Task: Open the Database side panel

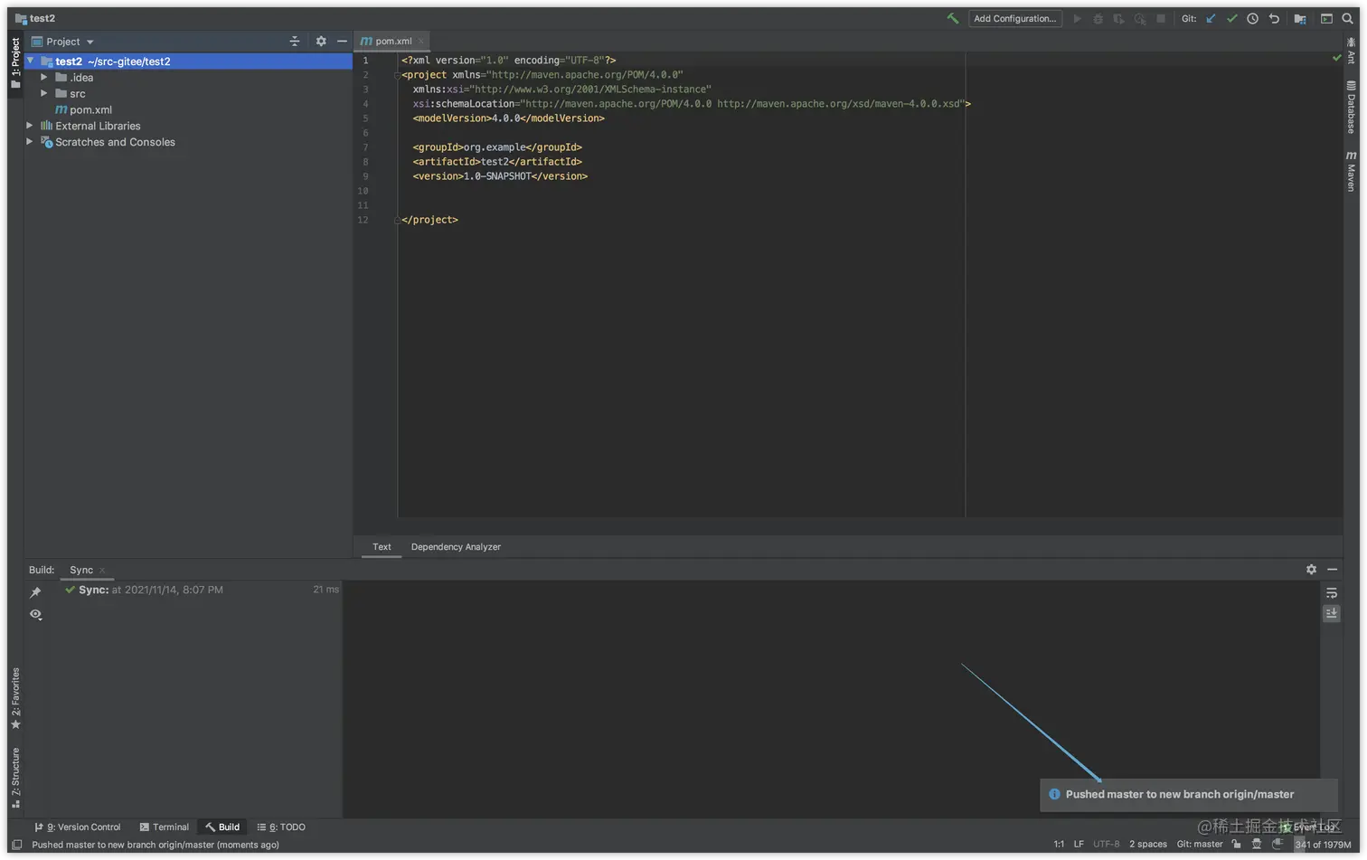Action: click(1351, 107)
